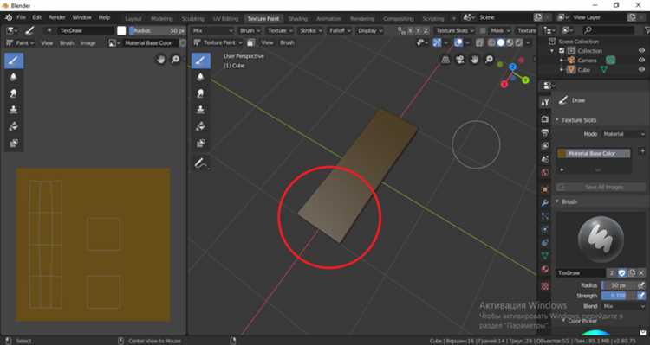This screenshot has width=650, height=345.
Task: Open the Mode Material dropdown
Action: coord(623,134)
